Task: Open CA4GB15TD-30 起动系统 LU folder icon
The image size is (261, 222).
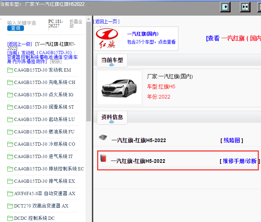Action: point(10,120)
